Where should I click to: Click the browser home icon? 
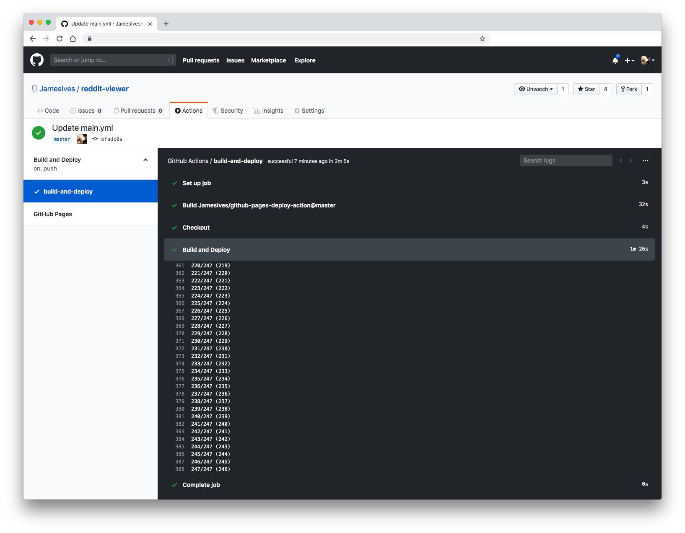pos(73,39)
